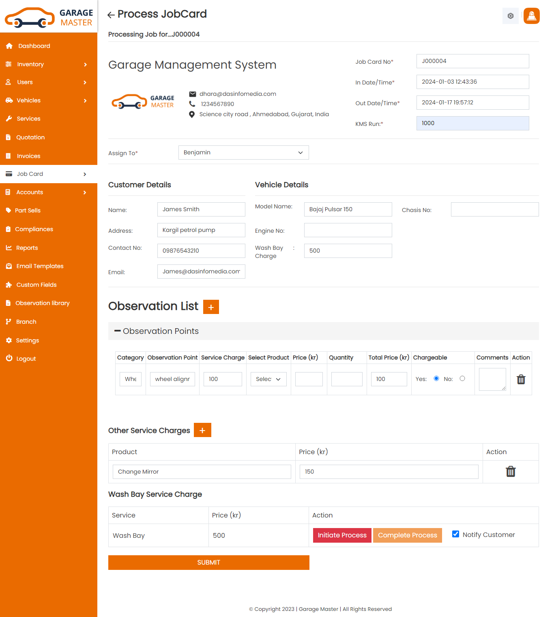Open the Reports sidebar item
The width and height of the screenshot is (554, 617).
pyautogui.click(x=27, y=248)
